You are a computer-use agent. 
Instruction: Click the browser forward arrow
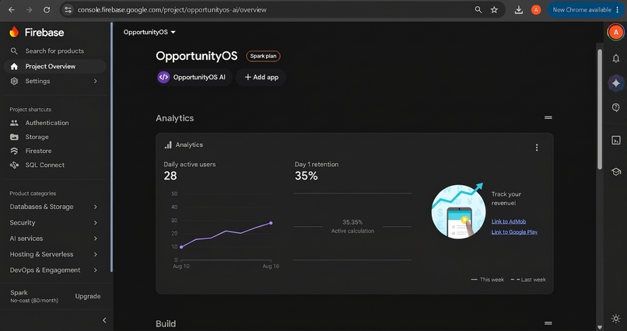click(x=29, y=9)
